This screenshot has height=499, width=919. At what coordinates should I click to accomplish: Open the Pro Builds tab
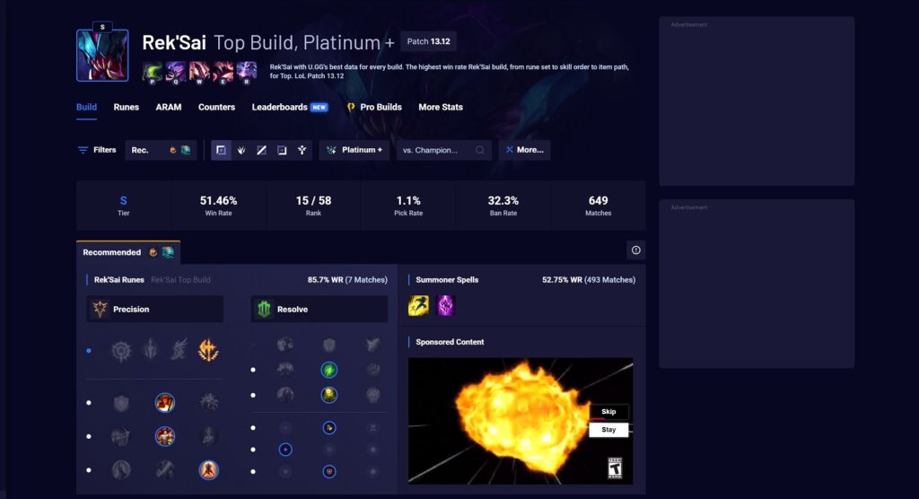374,107
